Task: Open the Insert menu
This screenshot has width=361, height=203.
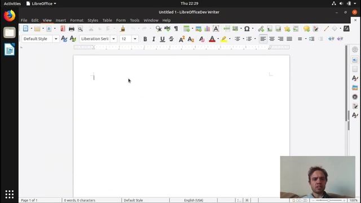Action: click(61, 20)
